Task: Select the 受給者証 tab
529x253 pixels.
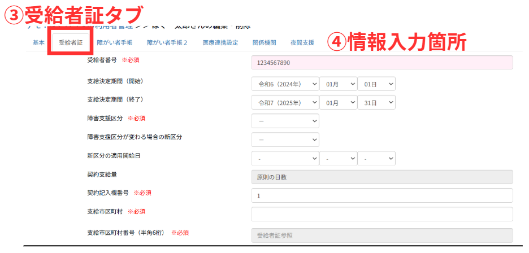Action: coord(71,42)
